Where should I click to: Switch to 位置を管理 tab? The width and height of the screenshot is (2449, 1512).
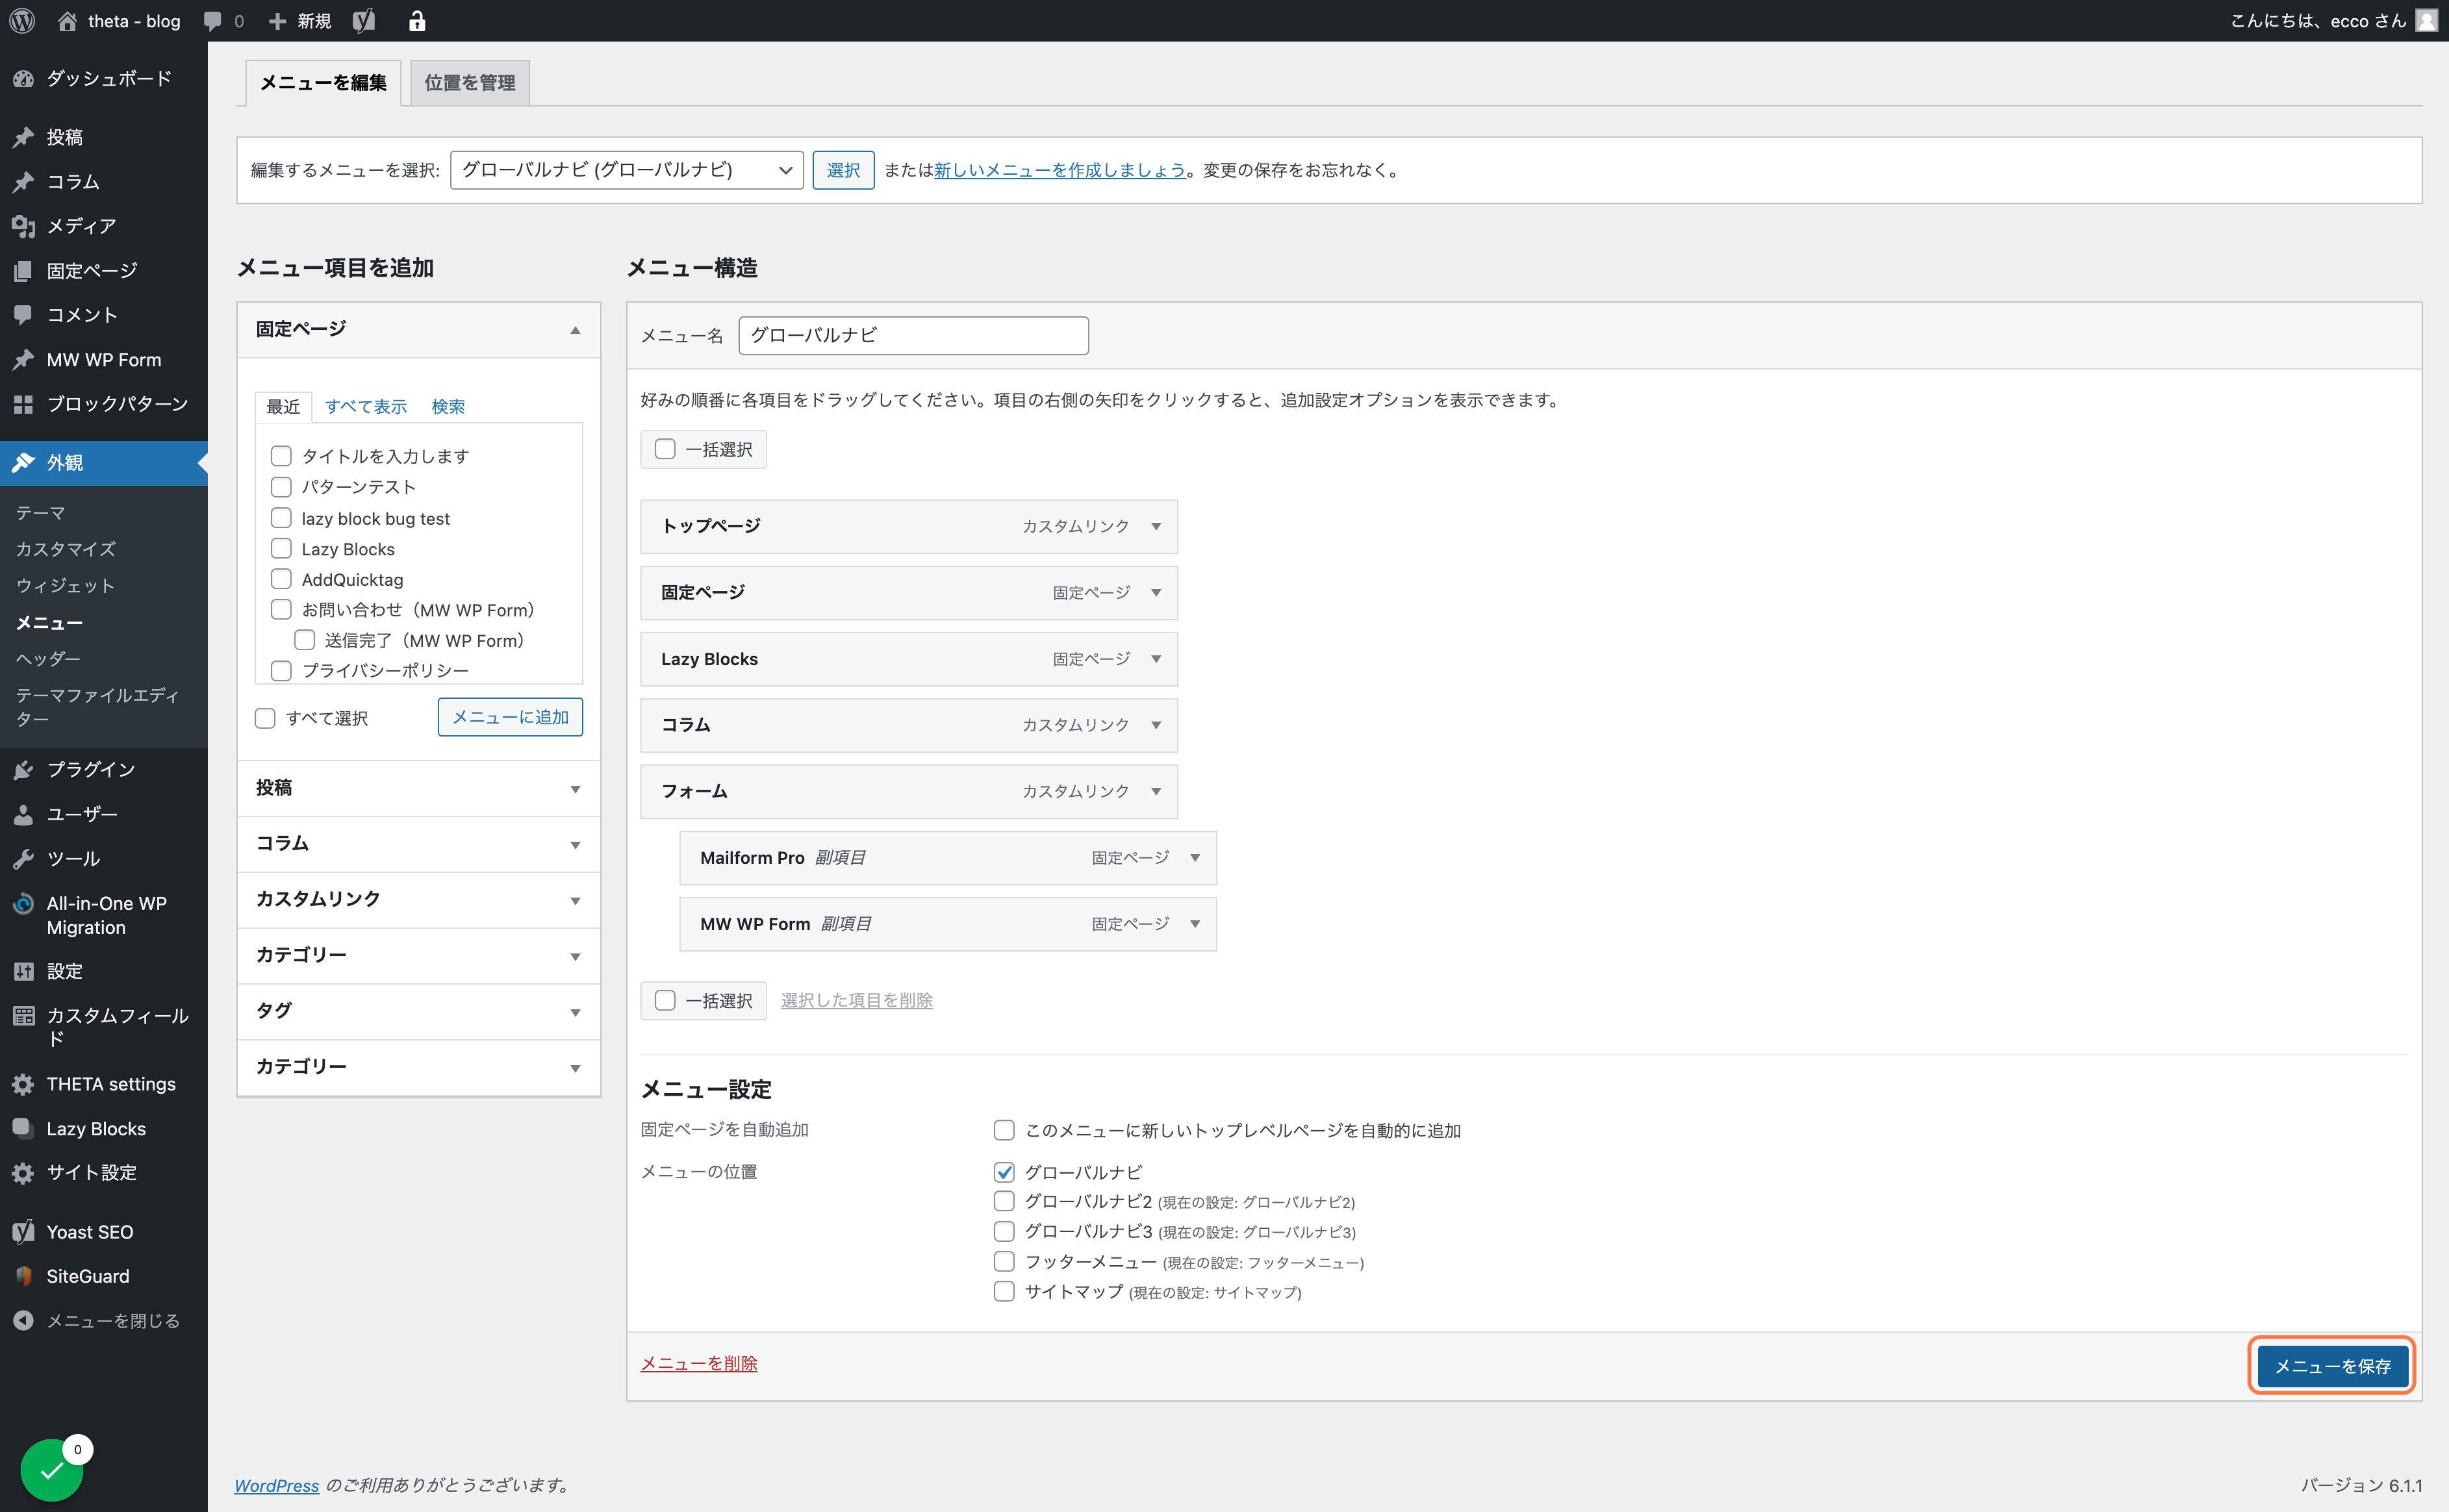tap(470, 83)
